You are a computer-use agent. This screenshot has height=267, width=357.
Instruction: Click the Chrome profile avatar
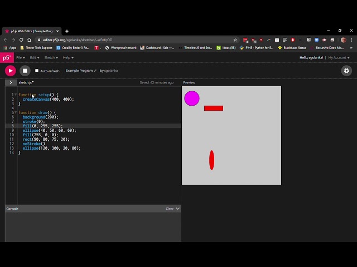344,40
